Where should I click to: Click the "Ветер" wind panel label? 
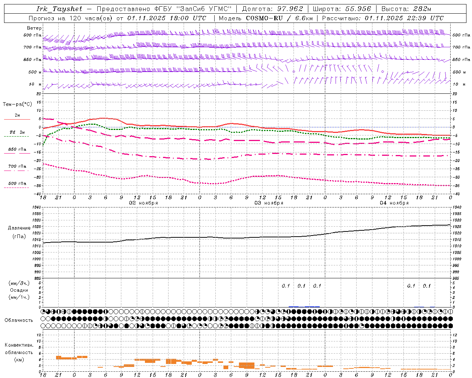point(34,28)
